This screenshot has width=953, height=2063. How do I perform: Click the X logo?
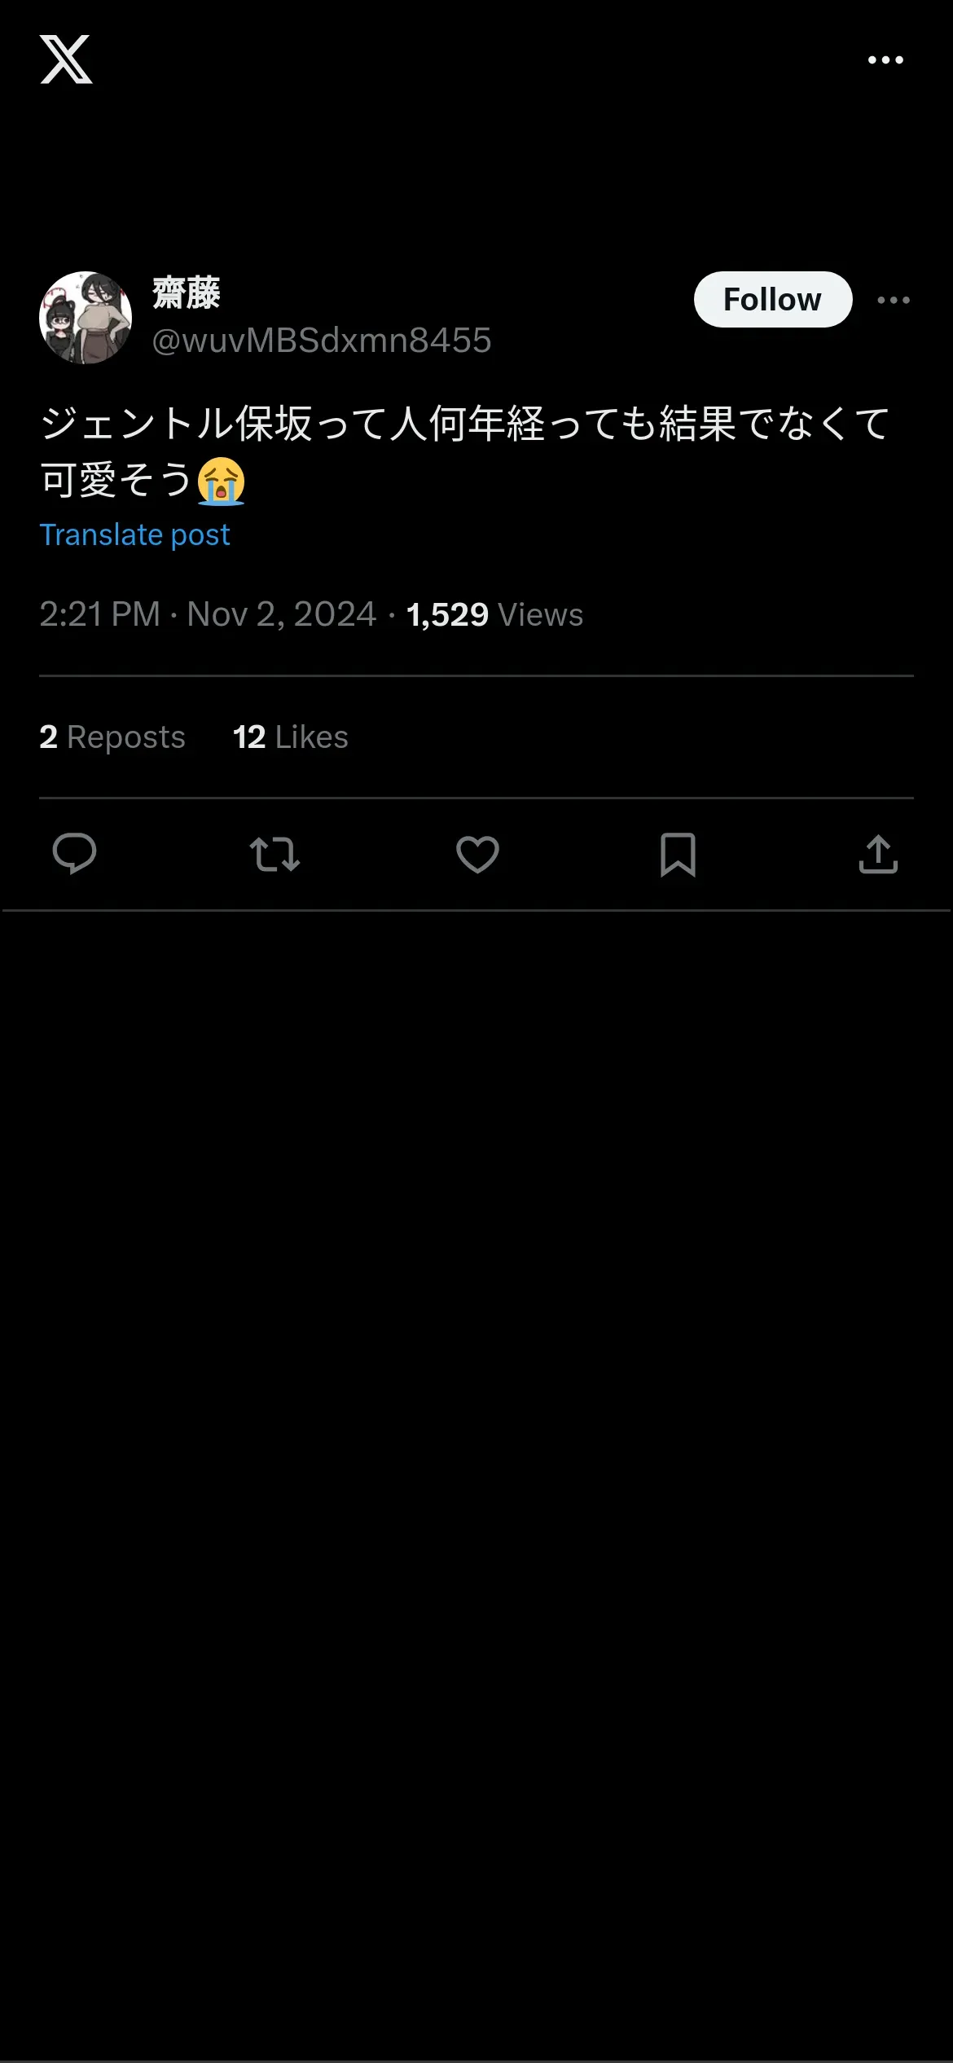coord(66,59)
